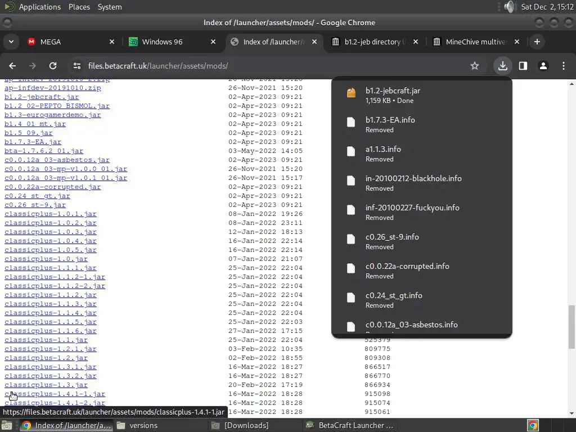Click the Sat Dec 2 clock
This screenshot has width=576, height=432.
(x=547, y=7)
